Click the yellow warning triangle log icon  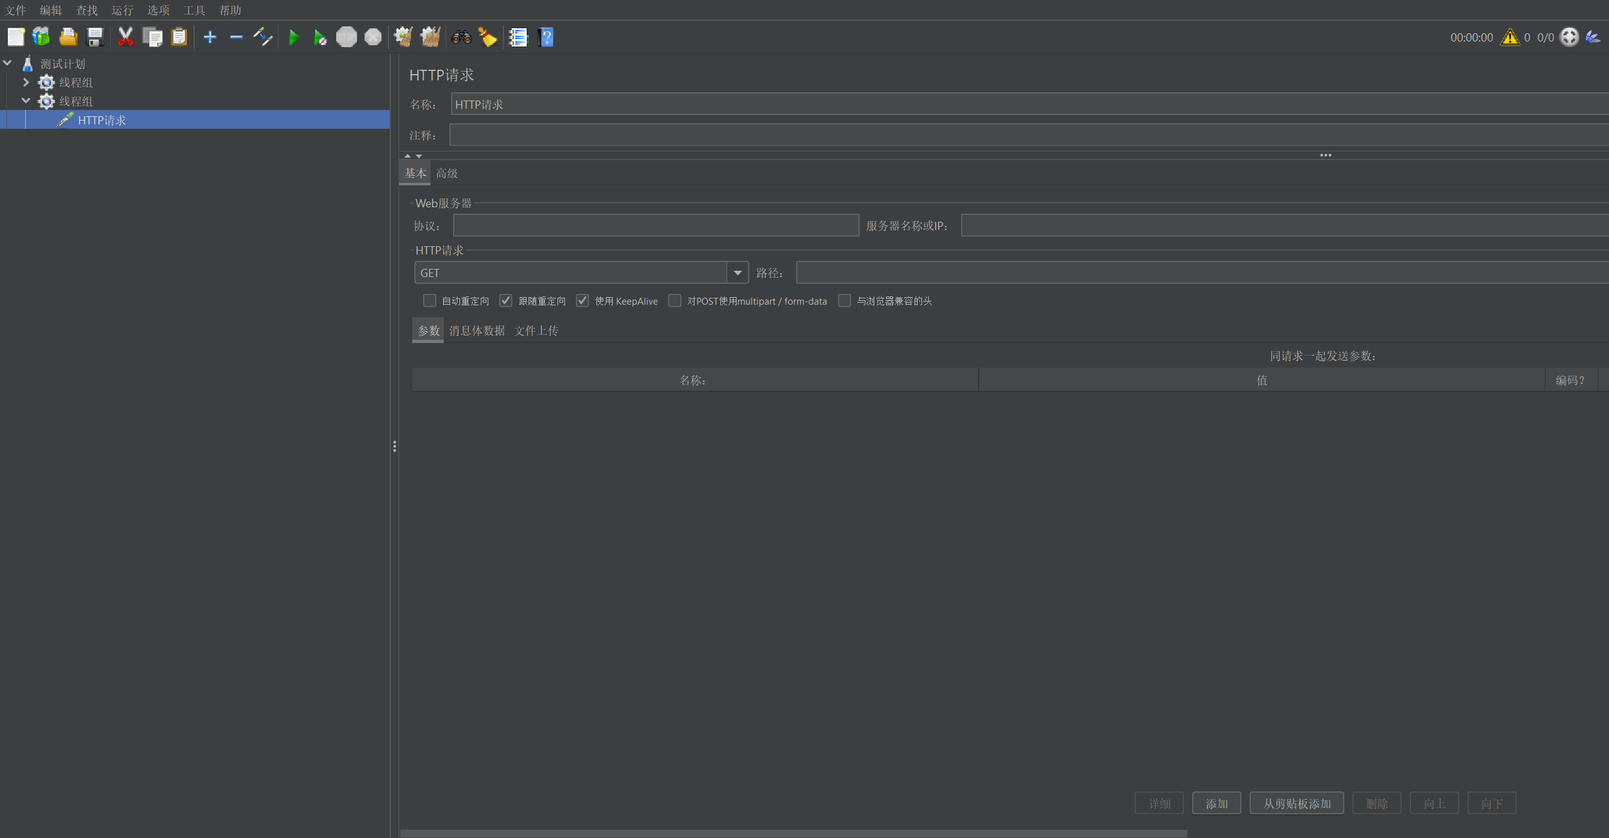[x=1510, y=38]
